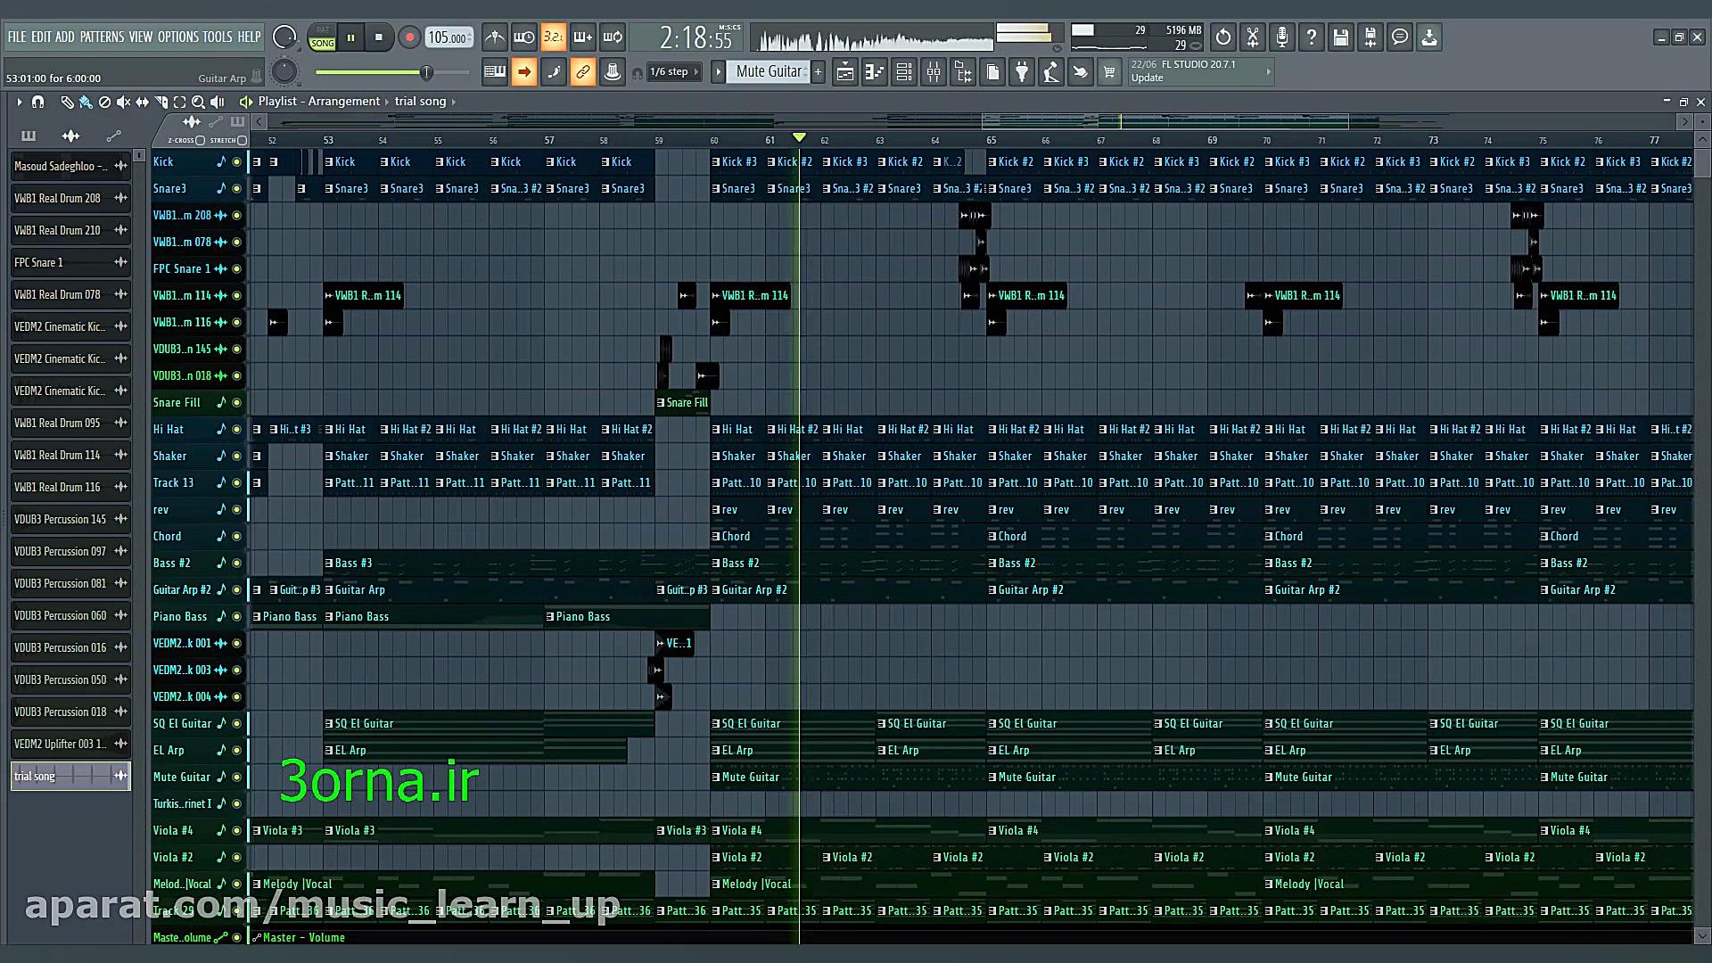Expand the trial song arrangement arrow
1712x963 pixels.
point(454,102)
